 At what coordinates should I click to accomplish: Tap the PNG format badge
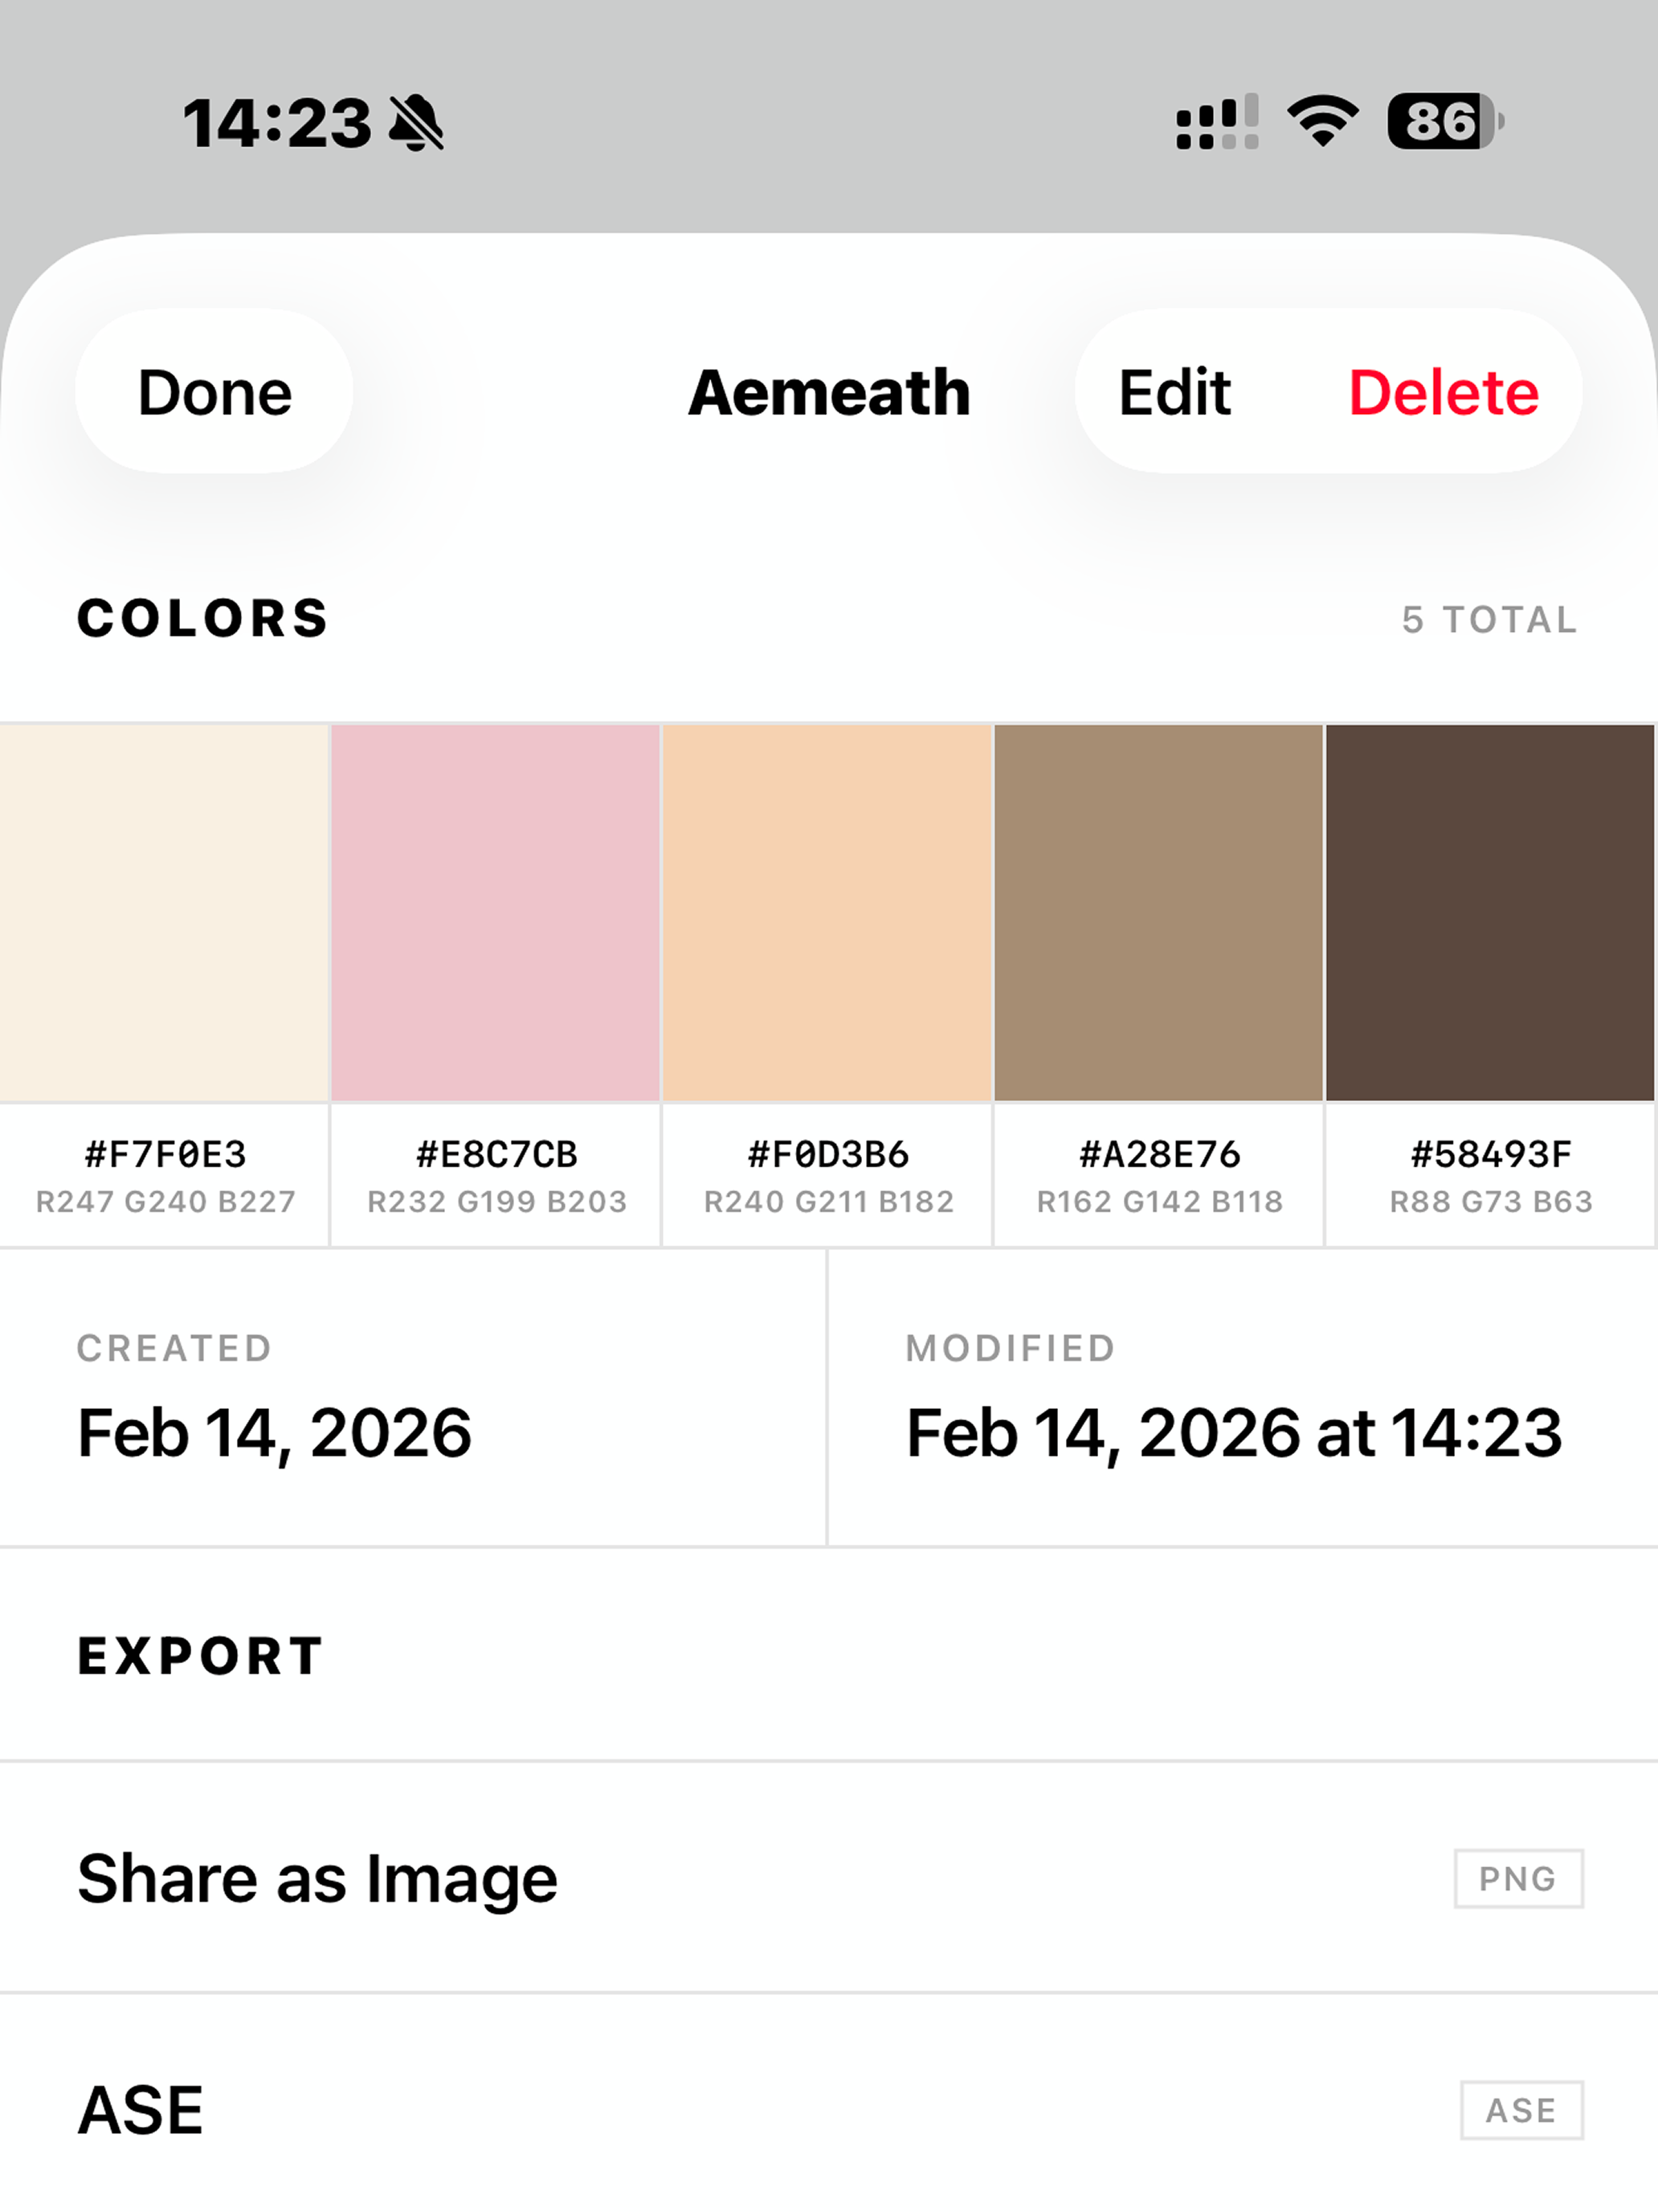coord(1518,1879)
